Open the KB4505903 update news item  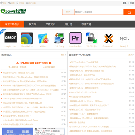[29, 85]
